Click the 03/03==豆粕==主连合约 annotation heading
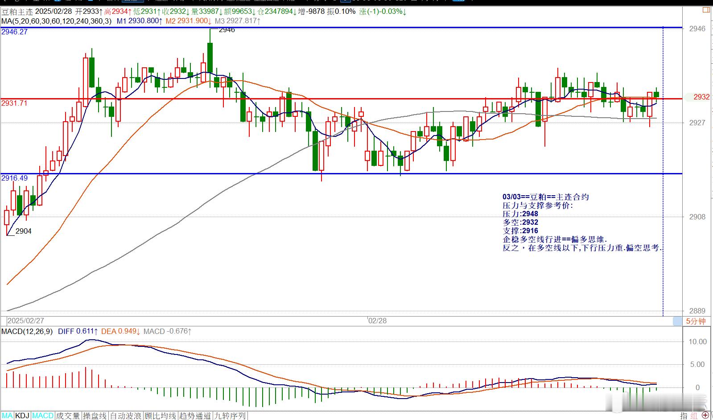The width and height of the screenshot is (713, 420). pos(546,197)
